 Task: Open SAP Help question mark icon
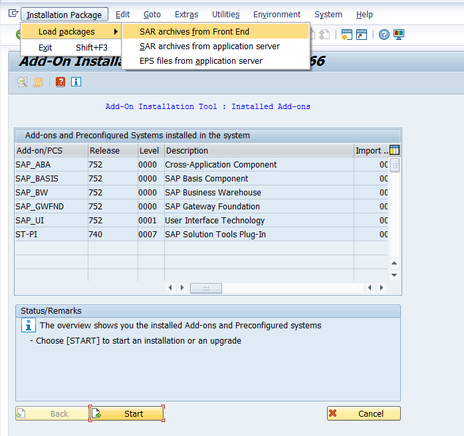(x=384, y=35)
